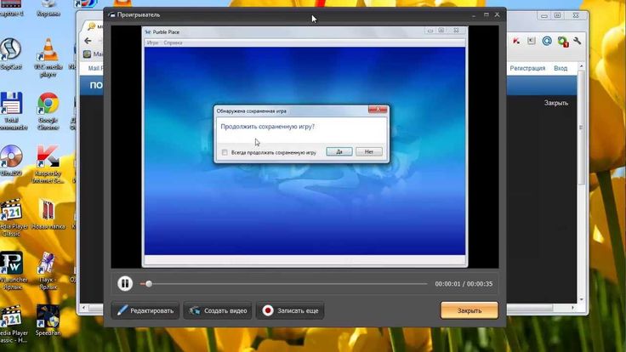Open the Справка menu in Purble Place
Viewport: 626px width, 352px height.
[173, 43]
